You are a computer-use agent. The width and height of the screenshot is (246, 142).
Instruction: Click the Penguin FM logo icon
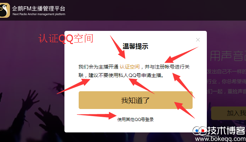[x=5, y=10]
